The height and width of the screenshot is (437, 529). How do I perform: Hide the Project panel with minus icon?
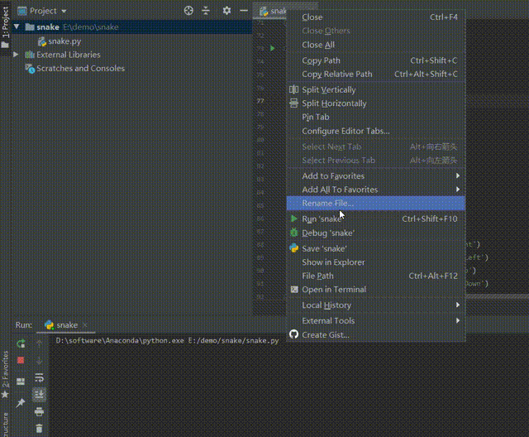pos(244,11)
